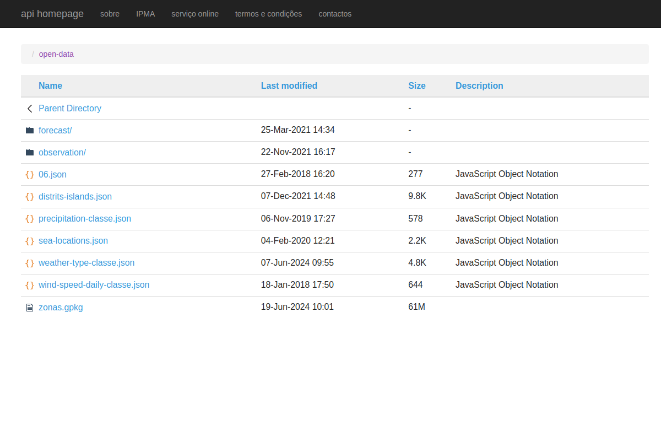Sort listing by Size column header
The image size is (661, 441).
tap(417, 85)
